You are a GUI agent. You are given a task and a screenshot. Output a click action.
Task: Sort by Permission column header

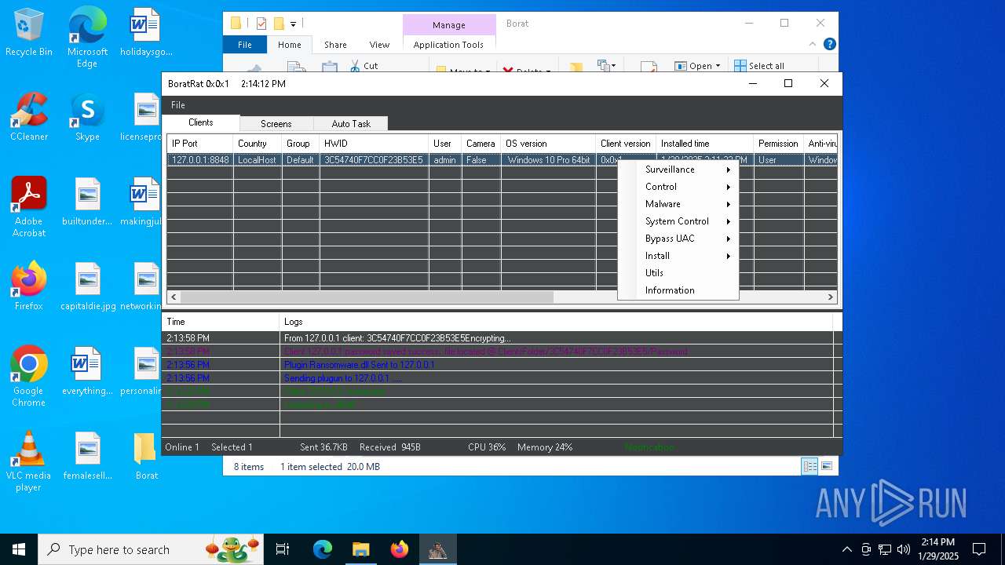778,144
